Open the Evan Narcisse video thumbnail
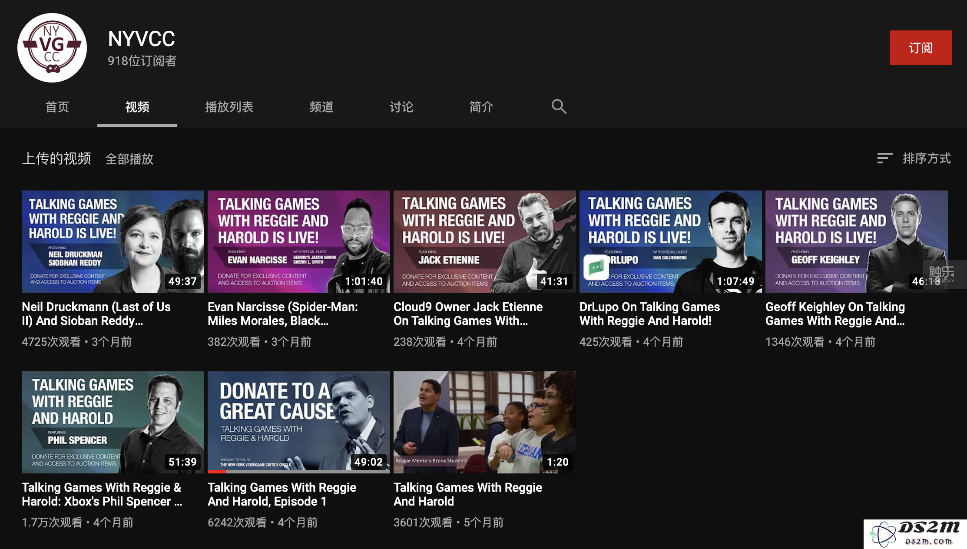 coord(299,241)
